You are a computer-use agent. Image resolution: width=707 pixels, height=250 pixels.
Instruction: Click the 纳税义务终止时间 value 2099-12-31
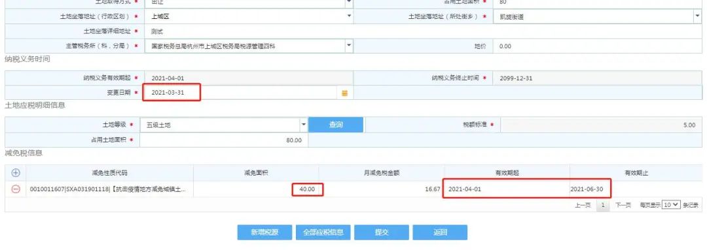click(x=598, y=78)
